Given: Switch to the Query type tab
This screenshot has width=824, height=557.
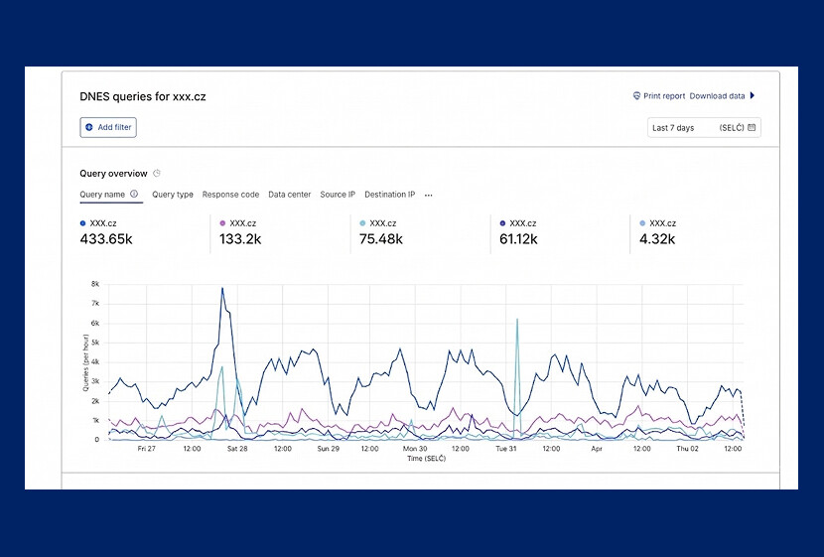Looking at the screenshot, I should tap(173, 195).
